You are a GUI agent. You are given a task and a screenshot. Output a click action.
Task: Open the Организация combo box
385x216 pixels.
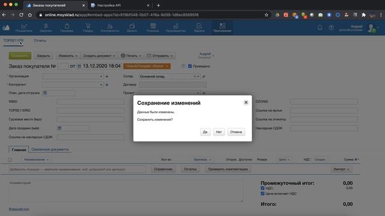(73, 76)
